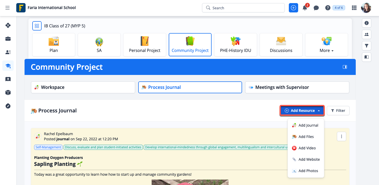This screenshot has width=379, height=185.
Task: Click the compass icon in left sidebar
Action: click(x=8, y=106)
